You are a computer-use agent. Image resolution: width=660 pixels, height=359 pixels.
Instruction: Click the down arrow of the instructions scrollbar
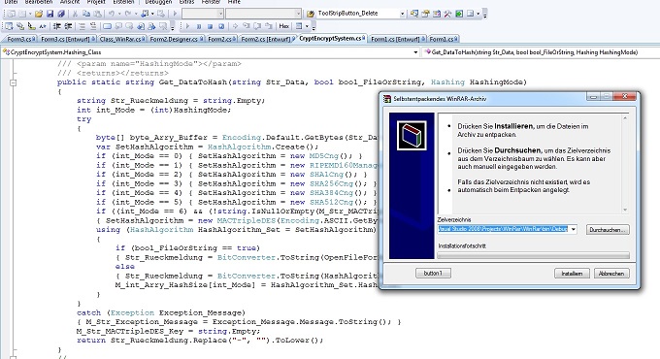(x=625, y=210)
